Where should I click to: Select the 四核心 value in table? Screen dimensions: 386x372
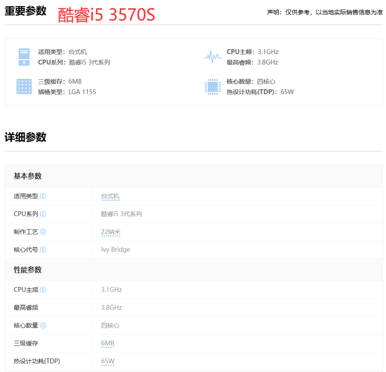click(x=110, y=325)
